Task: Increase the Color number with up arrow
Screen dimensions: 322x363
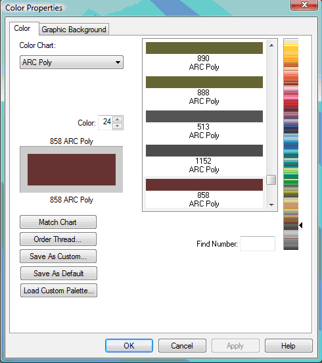Action: pyautogui.click(x=118, y=120)
